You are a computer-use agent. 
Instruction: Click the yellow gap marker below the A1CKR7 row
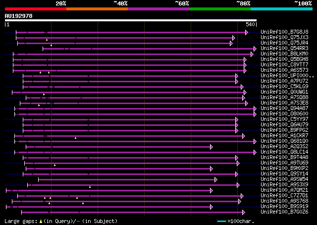(75, 138)
